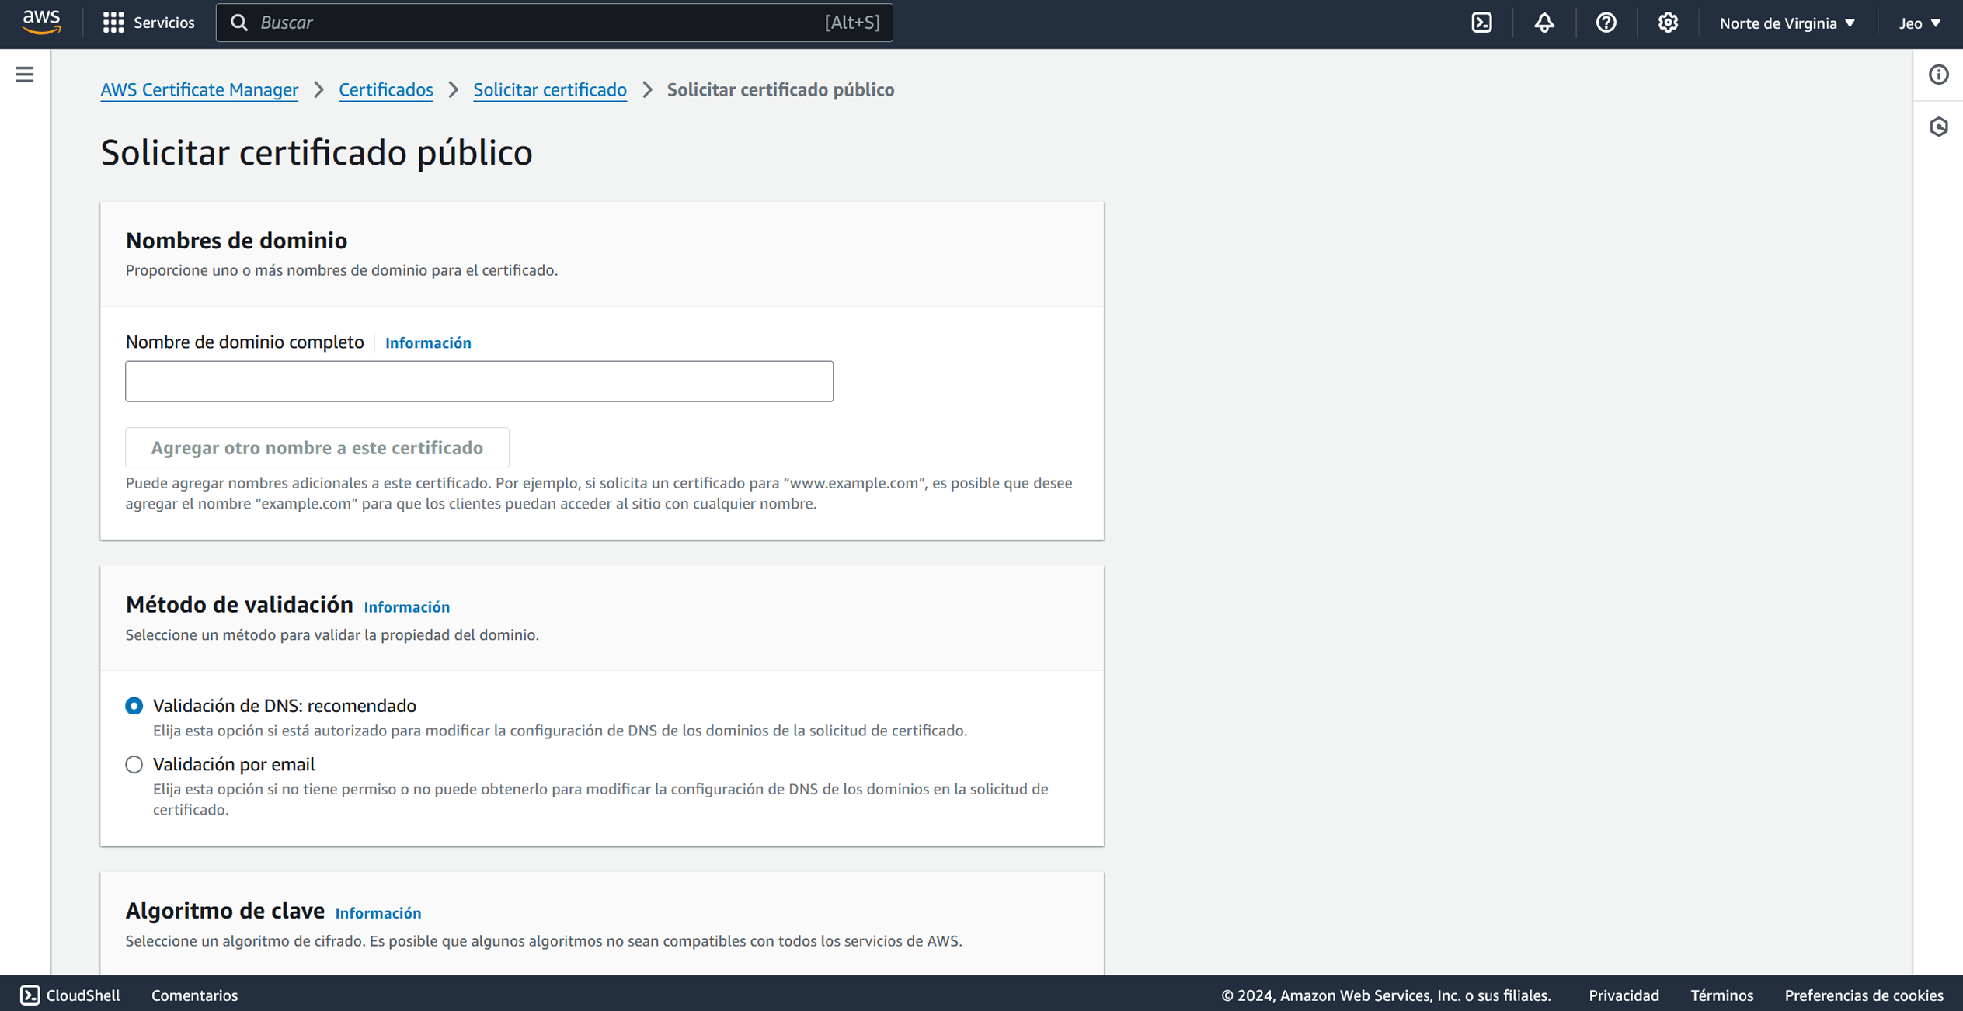Open the Jeo account dropdown
1963x1011 pixels.
(x=1919, y=23)
